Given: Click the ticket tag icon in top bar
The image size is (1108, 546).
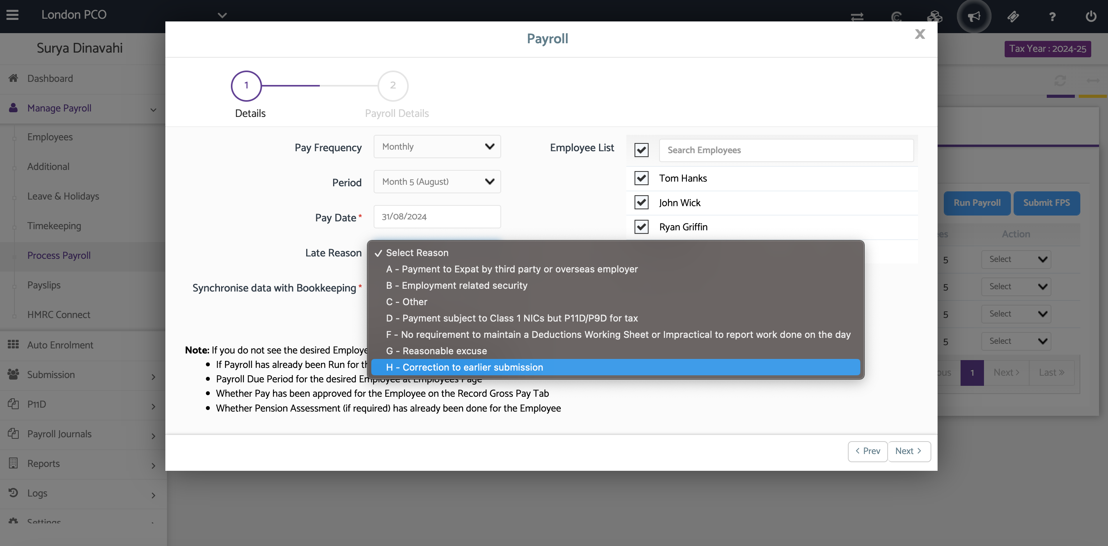Looking at the screenshot, I should tap(1013, 17).
